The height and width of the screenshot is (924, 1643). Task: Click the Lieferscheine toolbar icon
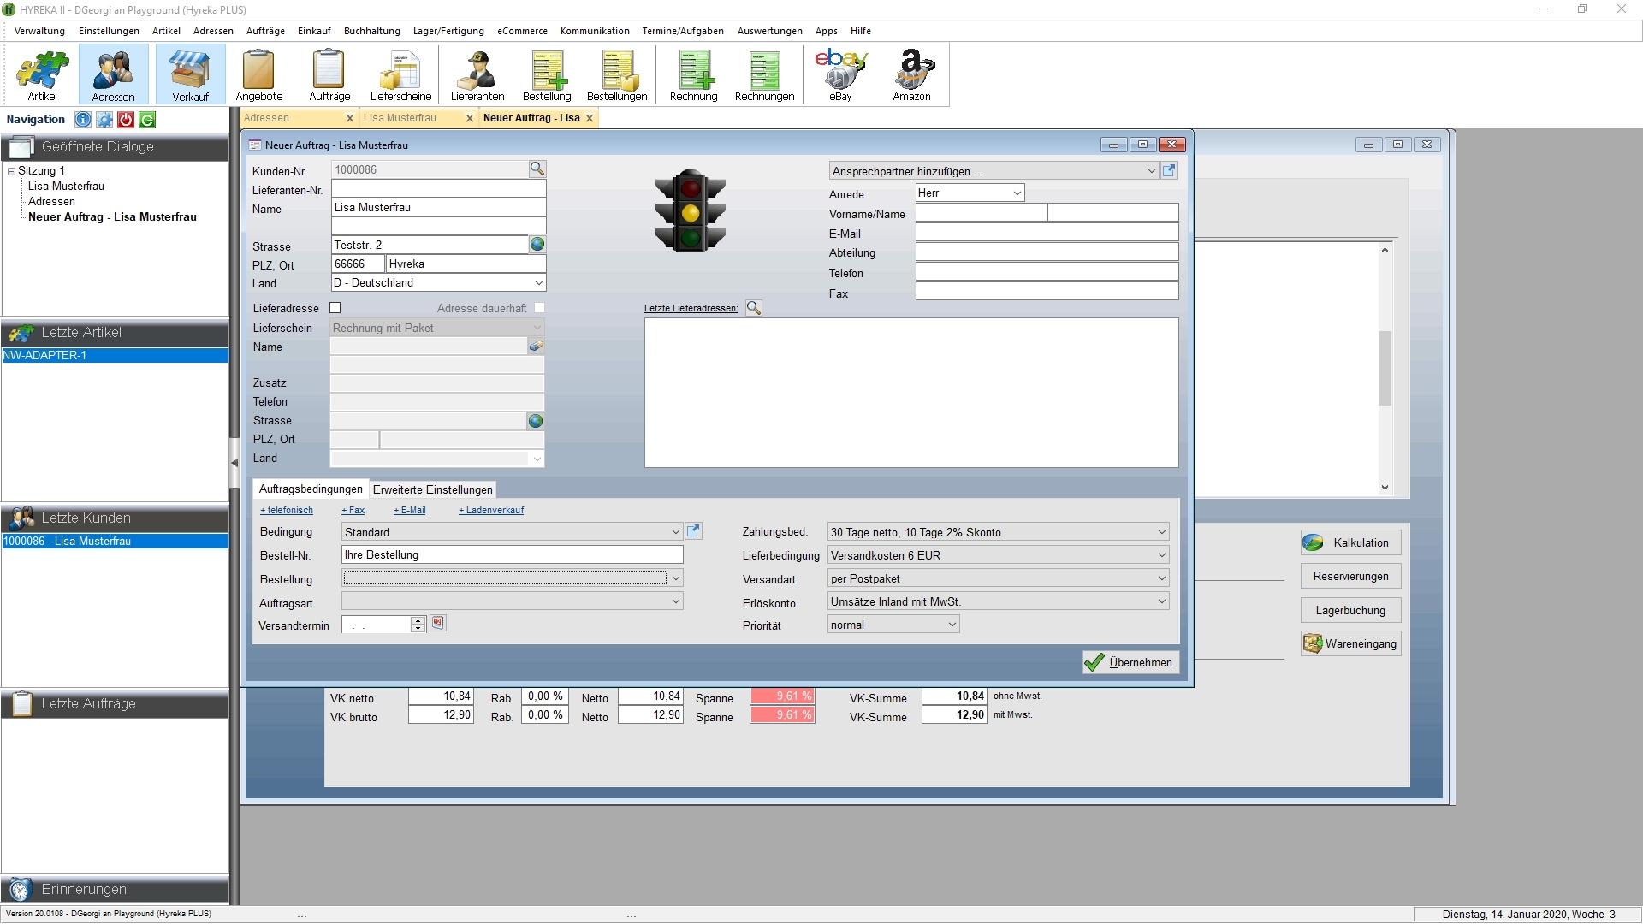tap(400, 74)
